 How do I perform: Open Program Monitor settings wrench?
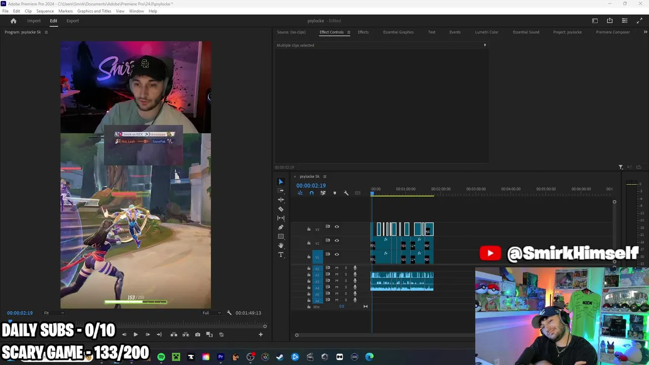tap(229, 313)
